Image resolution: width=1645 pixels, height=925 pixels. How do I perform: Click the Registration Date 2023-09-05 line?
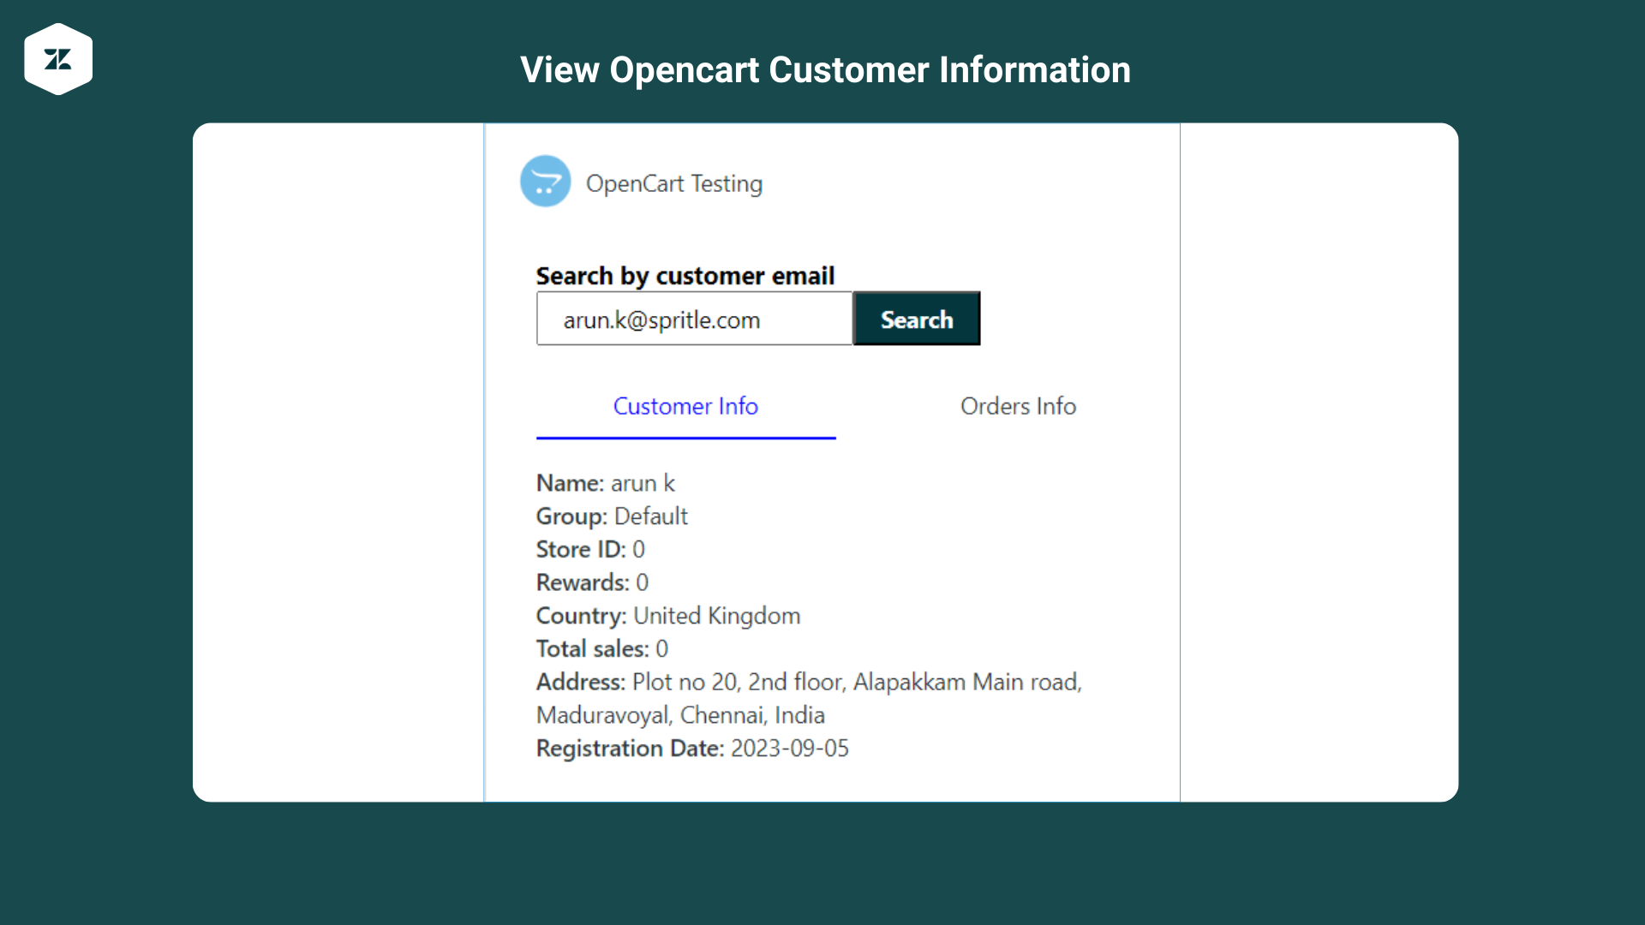692,749
